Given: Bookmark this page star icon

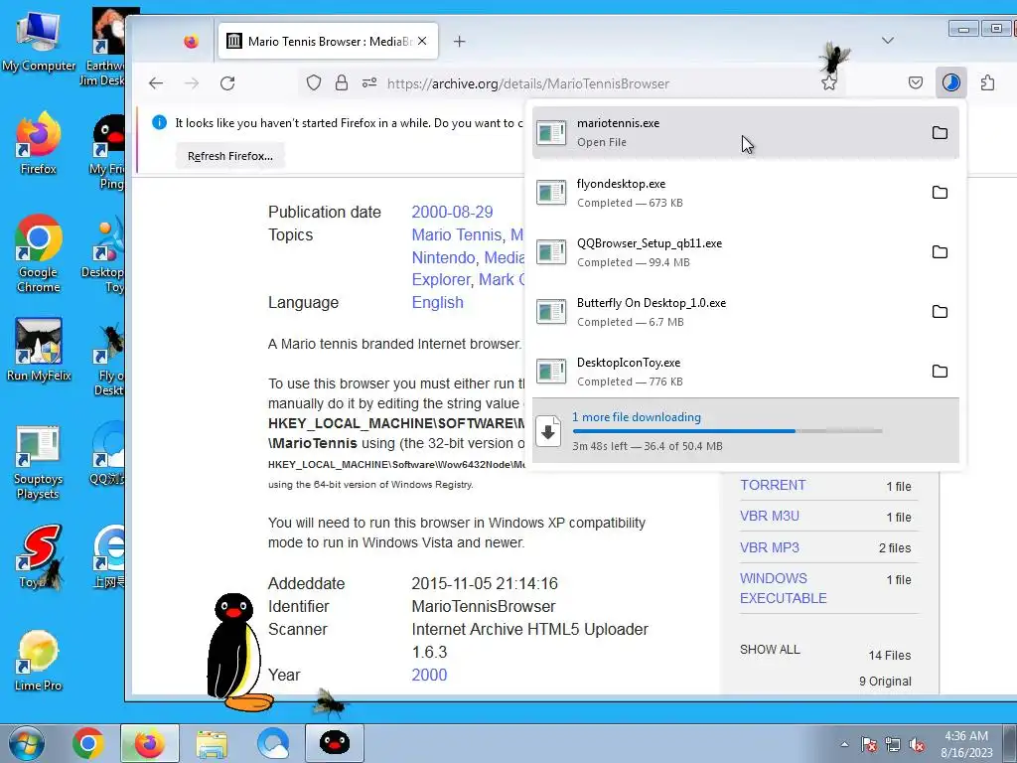Looking at the screenshot, I should [829, 83].
